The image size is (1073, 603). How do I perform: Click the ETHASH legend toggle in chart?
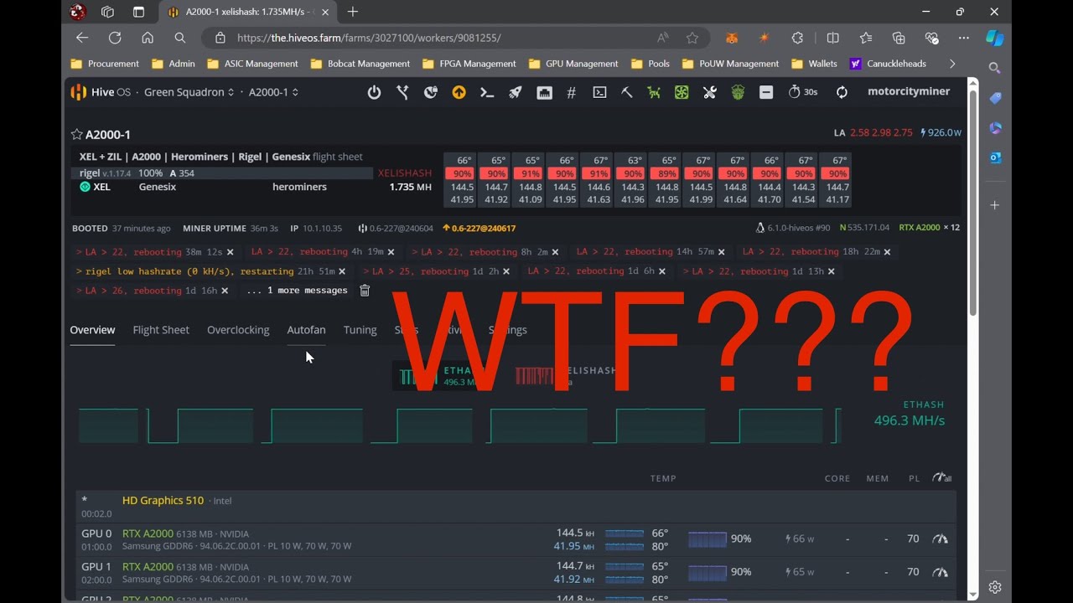(x=436, y=376)
